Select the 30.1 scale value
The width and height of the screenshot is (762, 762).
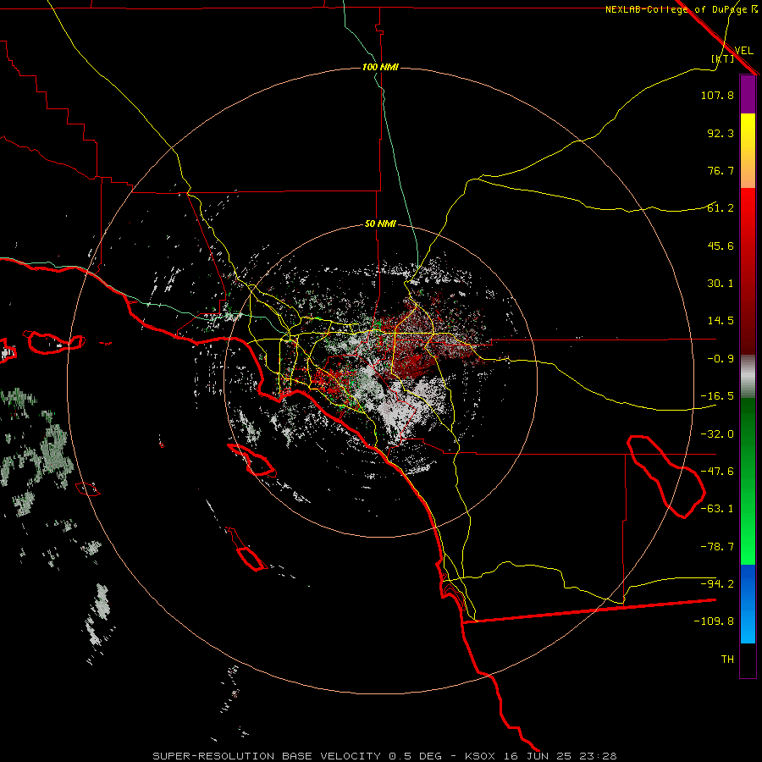point(721,284)
